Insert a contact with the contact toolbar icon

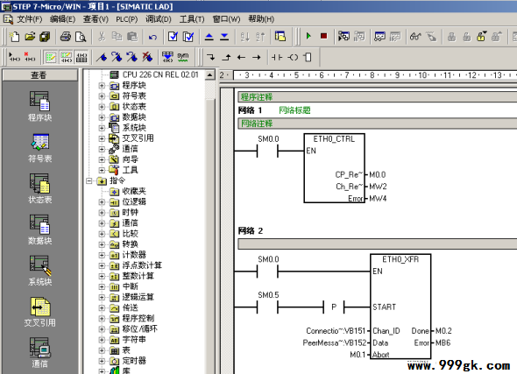click(x=277, y=57)
